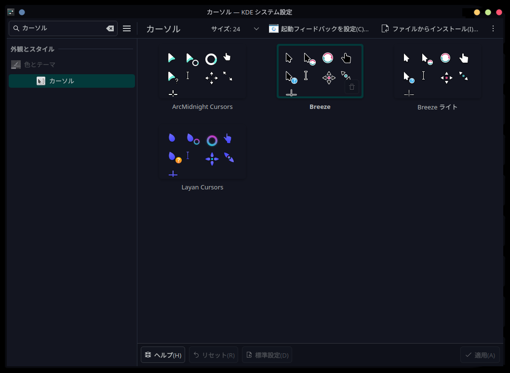Viewport: 510px width, 373px height.
Task: Click the リセット(R) button
Action: (x=214, y=355)
